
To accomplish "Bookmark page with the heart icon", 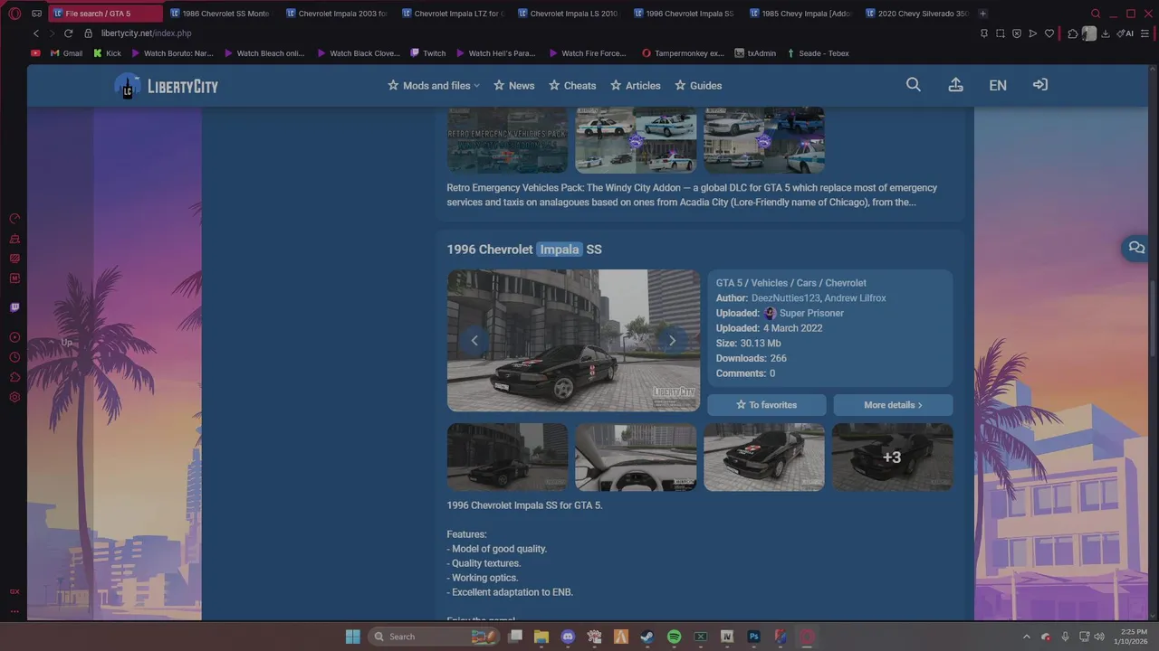I will click(1049, 33).
